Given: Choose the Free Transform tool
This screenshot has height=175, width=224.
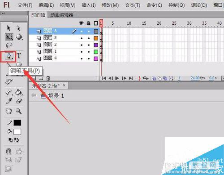Looking at the screenshot, I should pyautogui.click(x=9, y=37).
